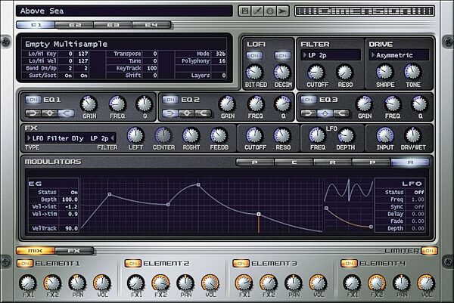Screen dimensions: 454x303
Task: Click the Above Sea program name display
Action: point(124,11)
